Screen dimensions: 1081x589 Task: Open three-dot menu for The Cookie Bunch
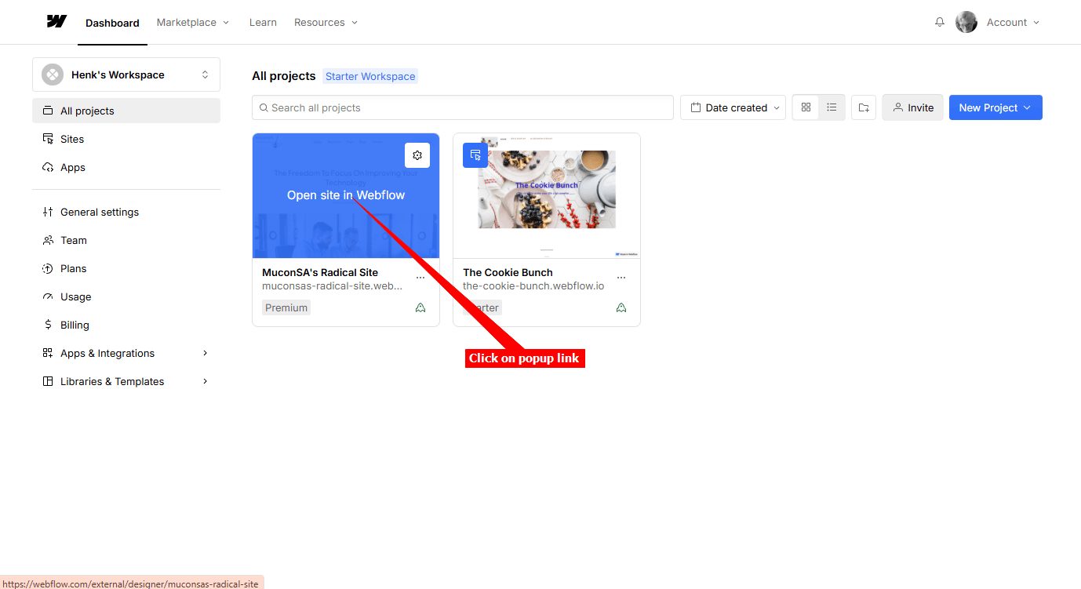[621, 278]
